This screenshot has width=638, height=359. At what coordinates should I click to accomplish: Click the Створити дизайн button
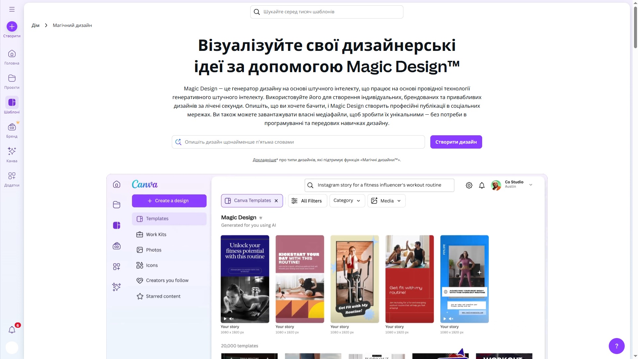[456, 142]
